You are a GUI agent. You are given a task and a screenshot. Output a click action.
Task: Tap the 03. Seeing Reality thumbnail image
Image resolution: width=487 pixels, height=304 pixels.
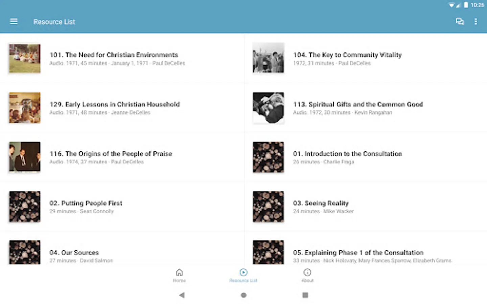(268, 206)
